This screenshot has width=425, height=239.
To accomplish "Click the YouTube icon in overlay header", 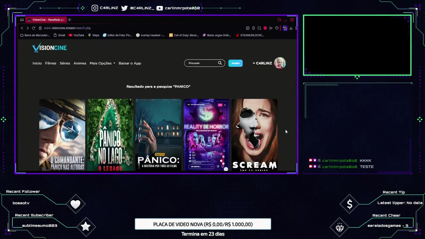I will [160, 8].
